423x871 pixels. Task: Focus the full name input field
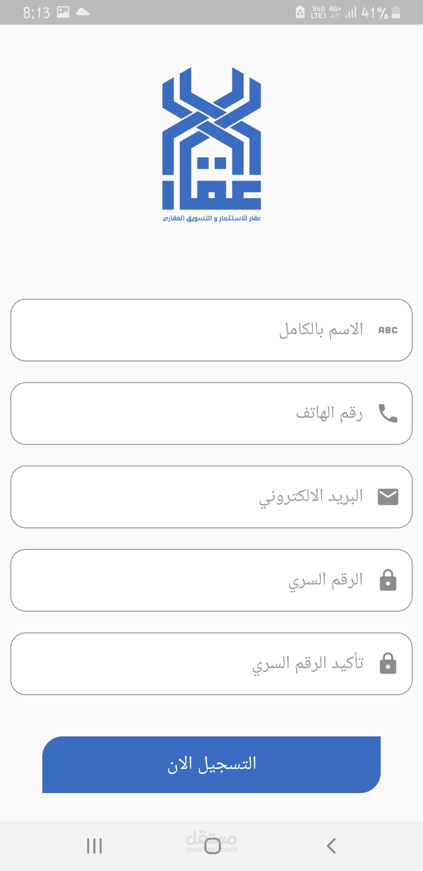(x=196, y=330)
